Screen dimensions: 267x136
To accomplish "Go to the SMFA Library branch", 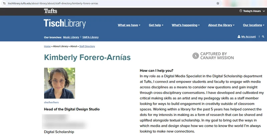I will (x=90, y=37).
